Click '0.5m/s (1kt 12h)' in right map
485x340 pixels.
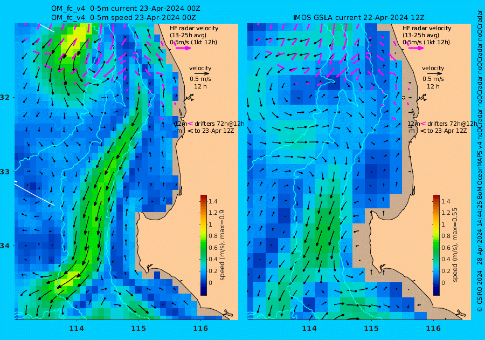[426, 42]
